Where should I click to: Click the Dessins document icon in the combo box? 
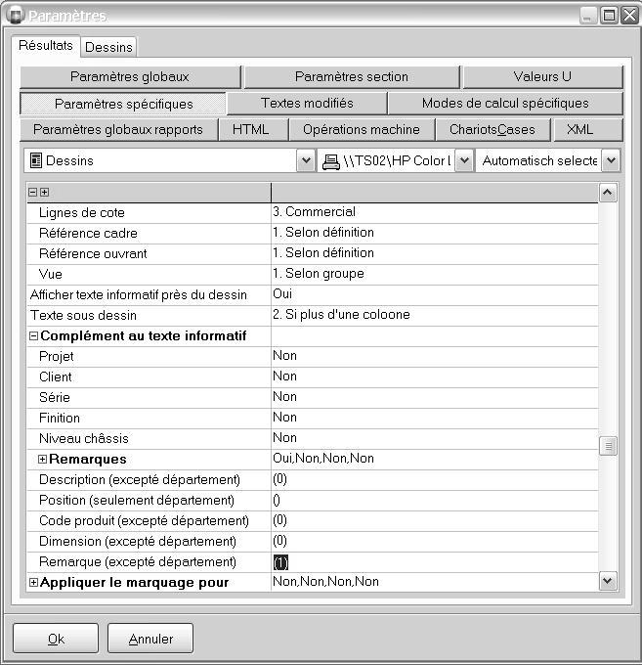(36, 160)
